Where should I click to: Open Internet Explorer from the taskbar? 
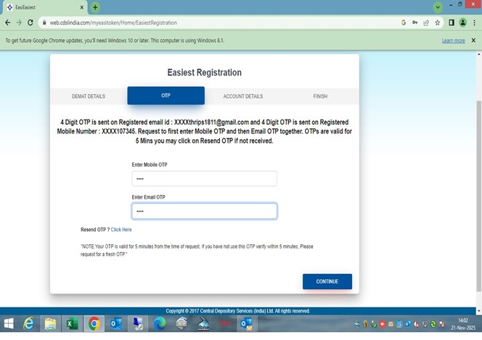30,323
